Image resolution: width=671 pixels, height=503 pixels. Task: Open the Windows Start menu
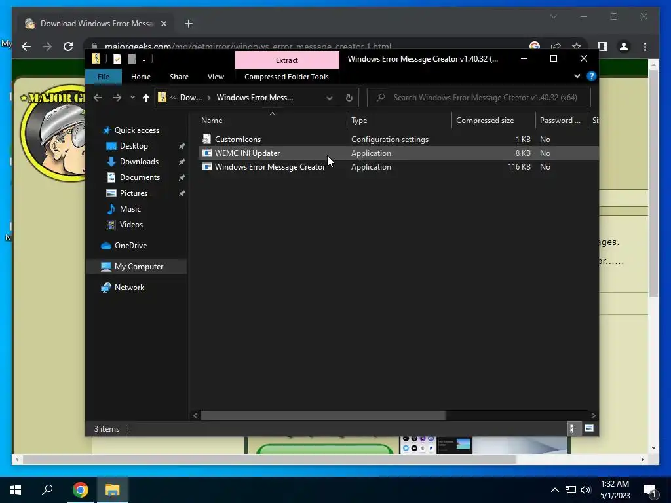tap(16, 490)
